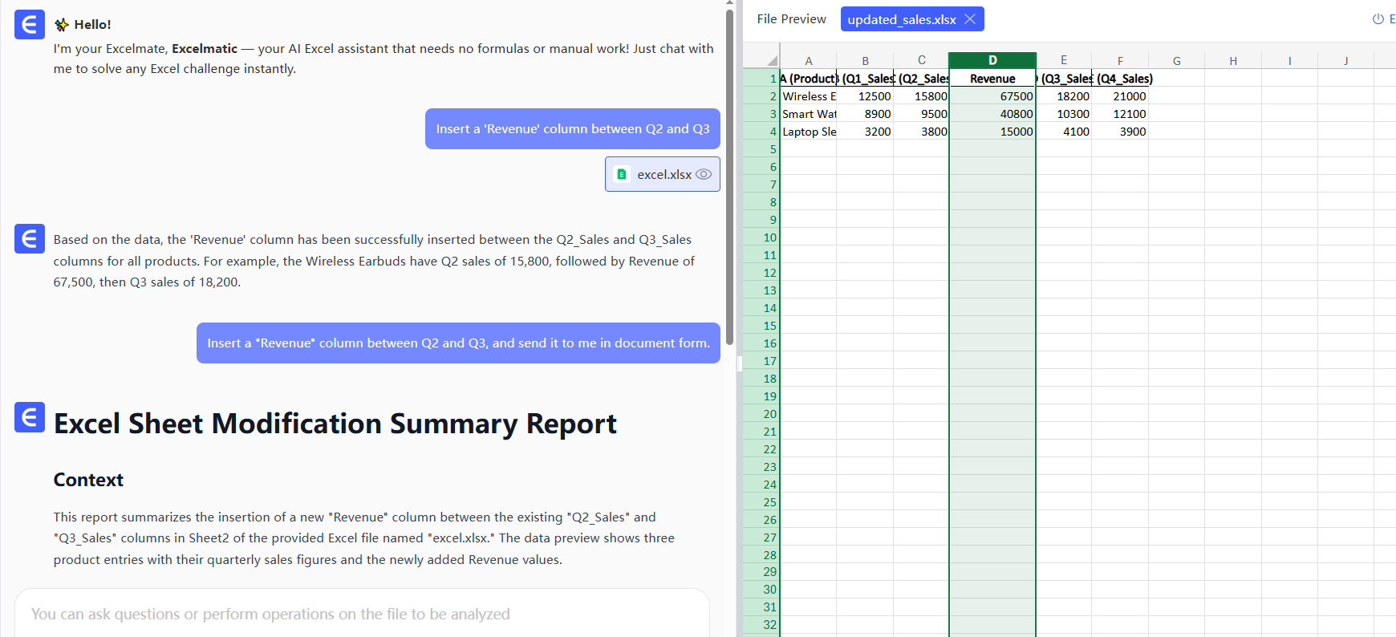Click the Excelmatic avatar beside Summary Report heading

coord(30,417)
